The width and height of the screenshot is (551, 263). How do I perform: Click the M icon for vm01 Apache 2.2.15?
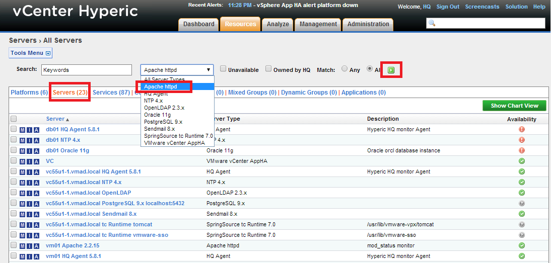click(x=23, y=246)
